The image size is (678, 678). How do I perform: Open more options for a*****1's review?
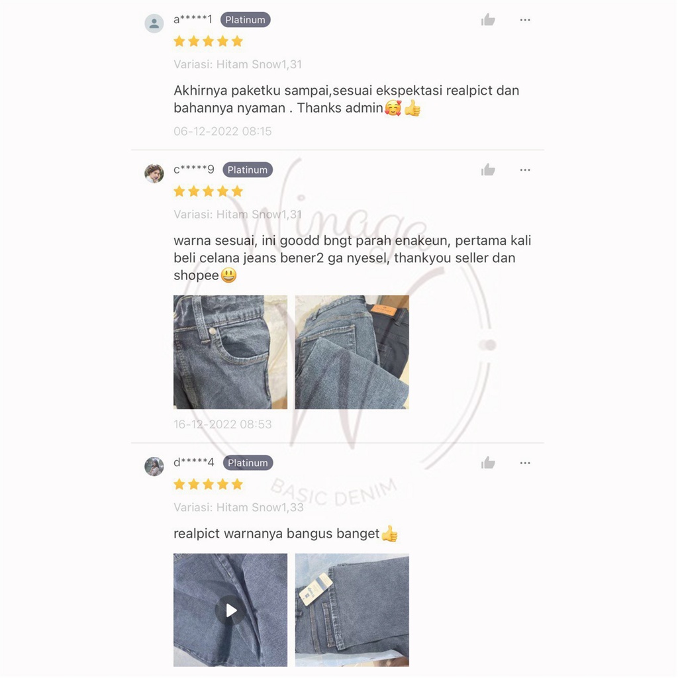point(525,20)
